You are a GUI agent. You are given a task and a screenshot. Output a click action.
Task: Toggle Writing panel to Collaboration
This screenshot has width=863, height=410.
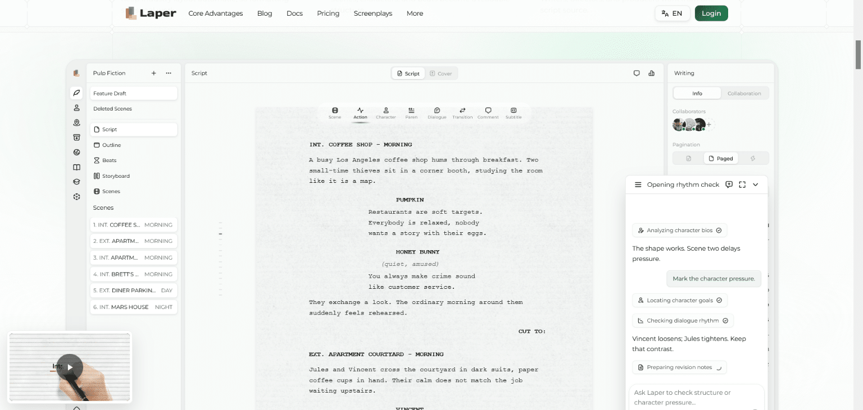click(x=744, y=93)
